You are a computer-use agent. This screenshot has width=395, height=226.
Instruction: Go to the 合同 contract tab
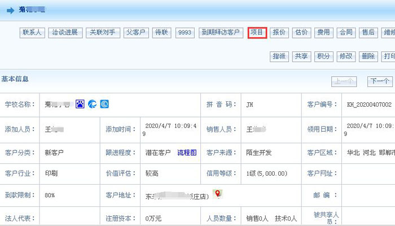click(x=345, y=33)
